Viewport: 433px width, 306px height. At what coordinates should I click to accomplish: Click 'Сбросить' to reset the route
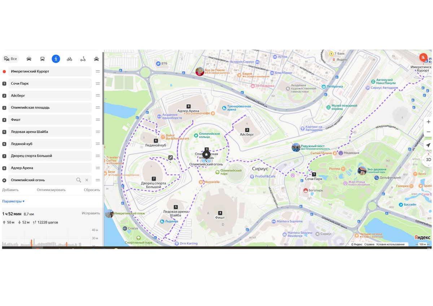[x=92, y=190]
